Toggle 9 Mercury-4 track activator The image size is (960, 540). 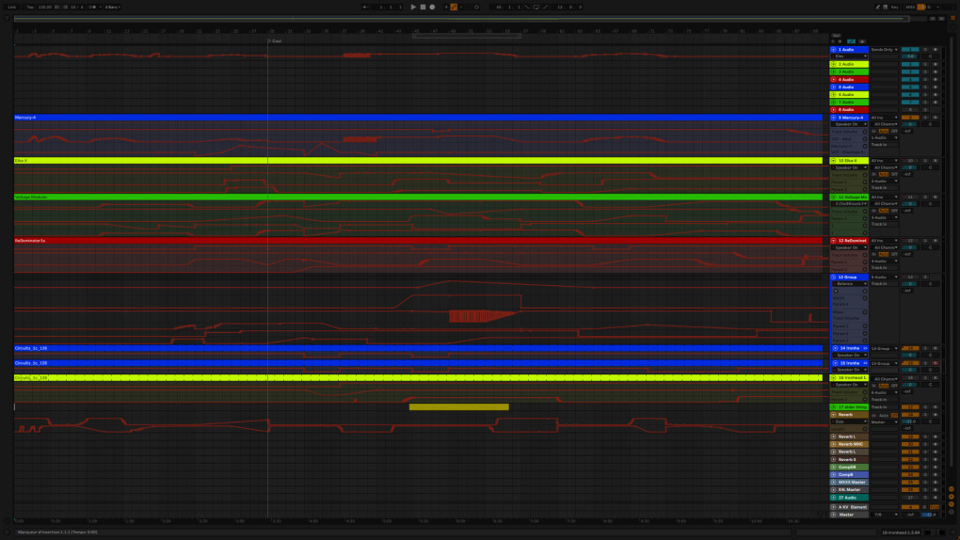pos(910,118)
